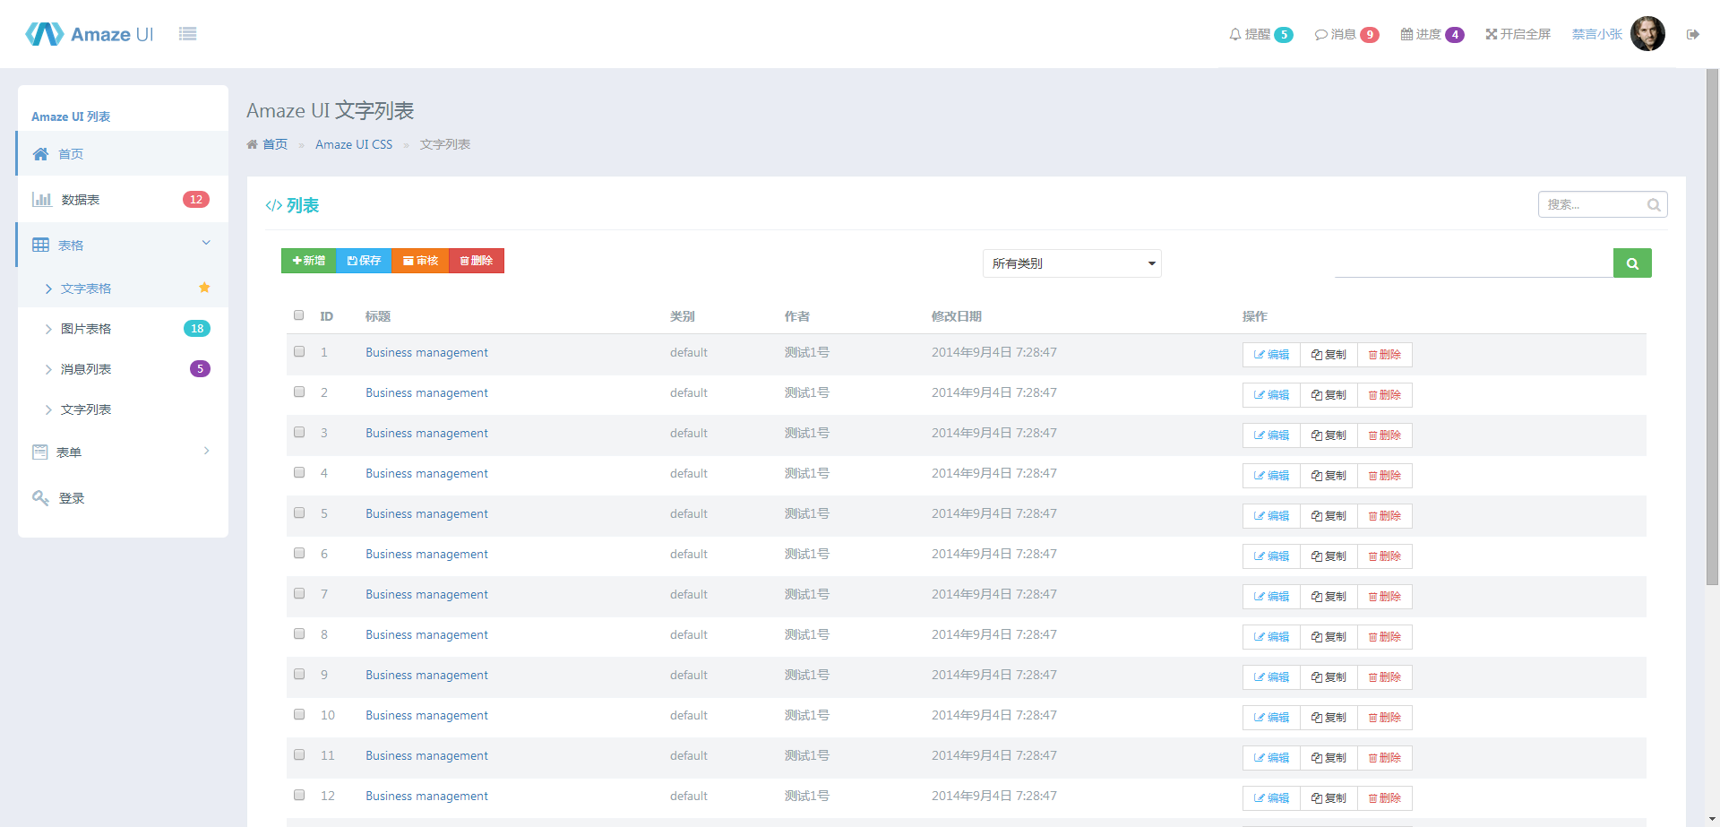Screen dimensions: 1720x827
Task: Toggle the sidebar menu list icon
Action: 187,34
